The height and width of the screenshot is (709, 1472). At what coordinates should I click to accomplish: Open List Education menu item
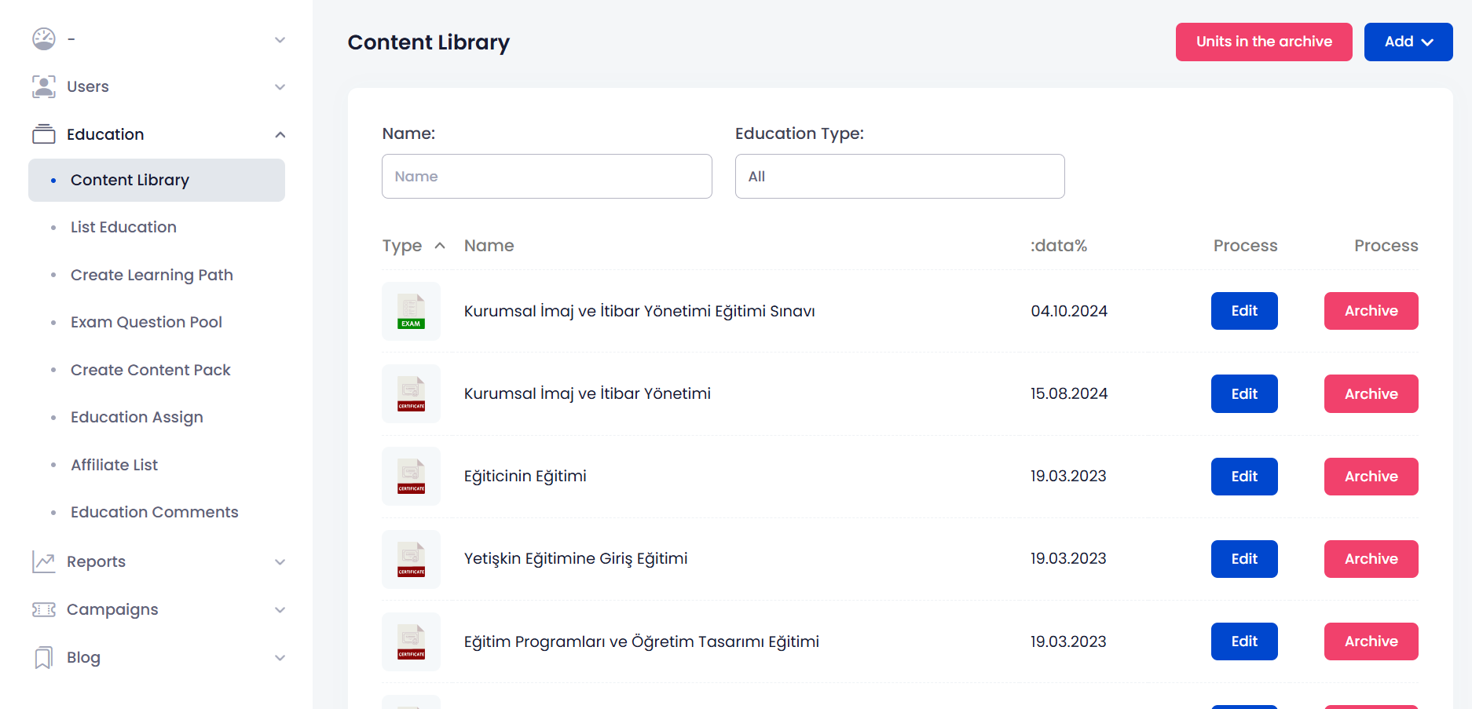(x=123, y=227)
